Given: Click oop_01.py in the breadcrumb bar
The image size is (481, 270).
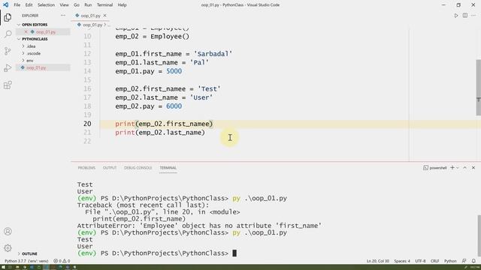Looking at the screenshot, I should (92, 25).
